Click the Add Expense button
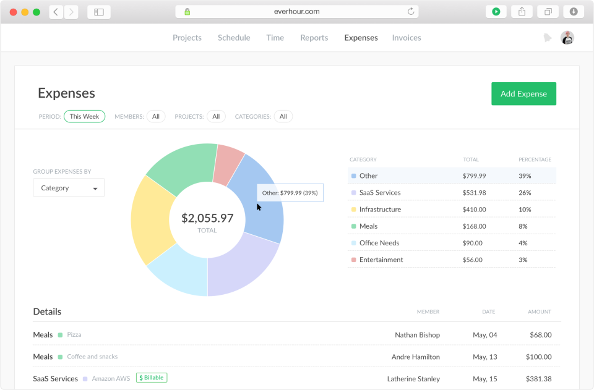Screen dimensions: 594x390 (x=523, y=94)
